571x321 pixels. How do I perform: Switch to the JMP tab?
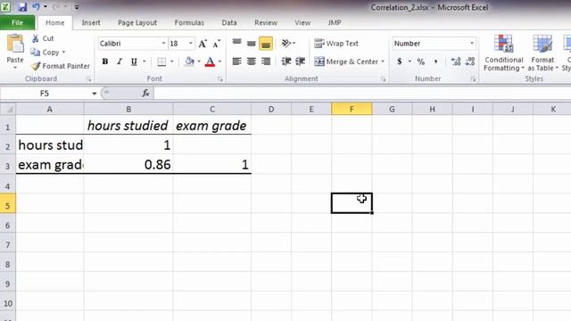[335, 22]
